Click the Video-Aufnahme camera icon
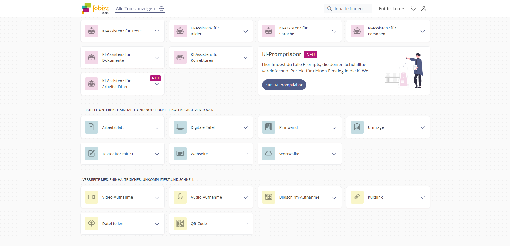 coord(92,197)
